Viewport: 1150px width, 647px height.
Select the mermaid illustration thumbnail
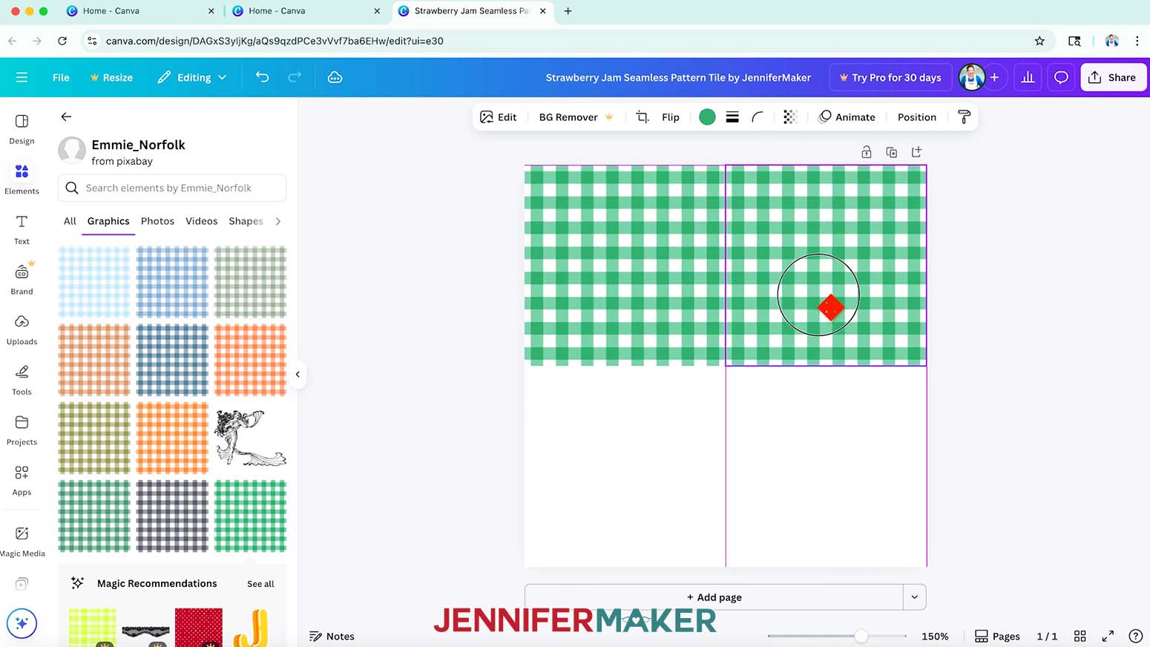(x=251, y=439)
